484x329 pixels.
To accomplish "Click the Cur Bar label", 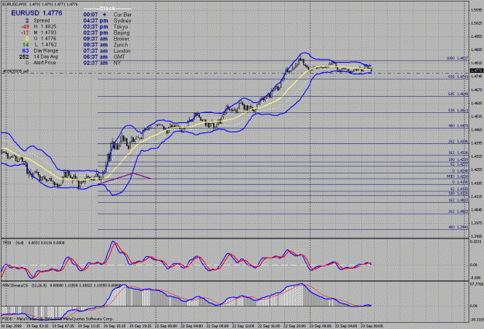I will click(x=122, y=15).
